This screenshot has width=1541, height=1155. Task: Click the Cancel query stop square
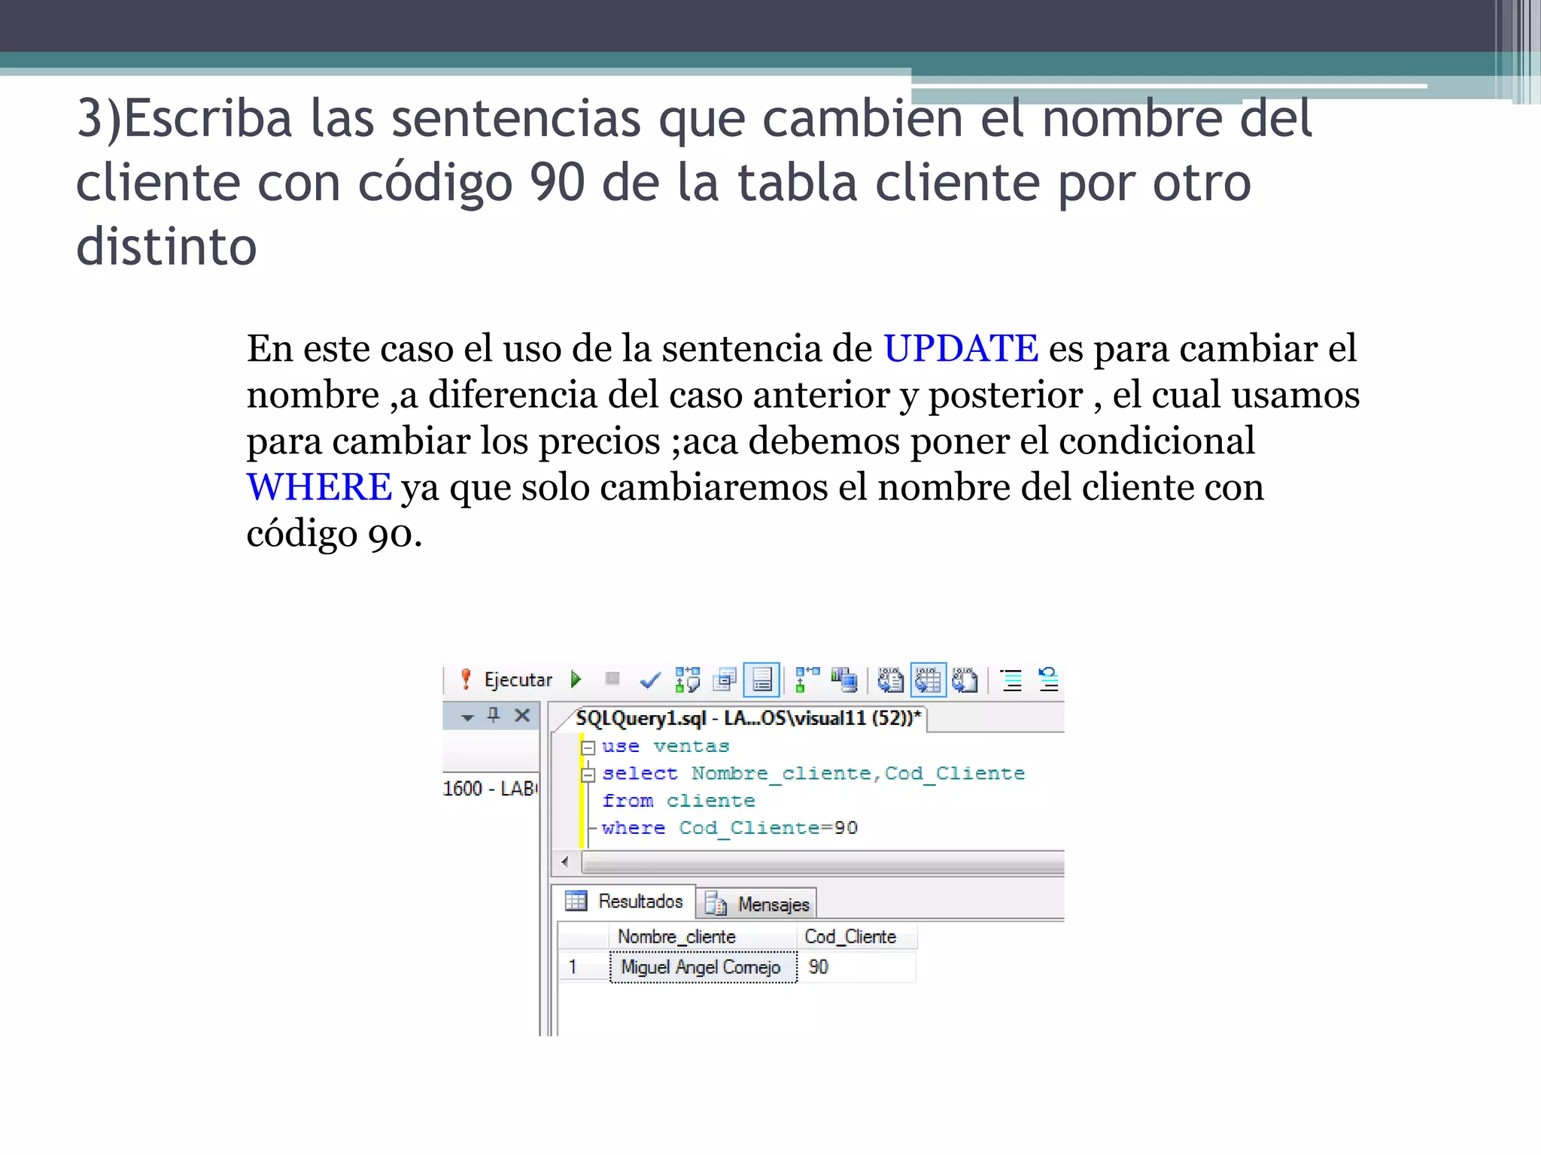(x=612, y=679)
